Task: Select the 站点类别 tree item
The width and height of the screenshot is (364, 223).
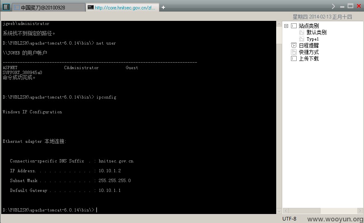Action: pyautogui.click(x=309, y=26)
